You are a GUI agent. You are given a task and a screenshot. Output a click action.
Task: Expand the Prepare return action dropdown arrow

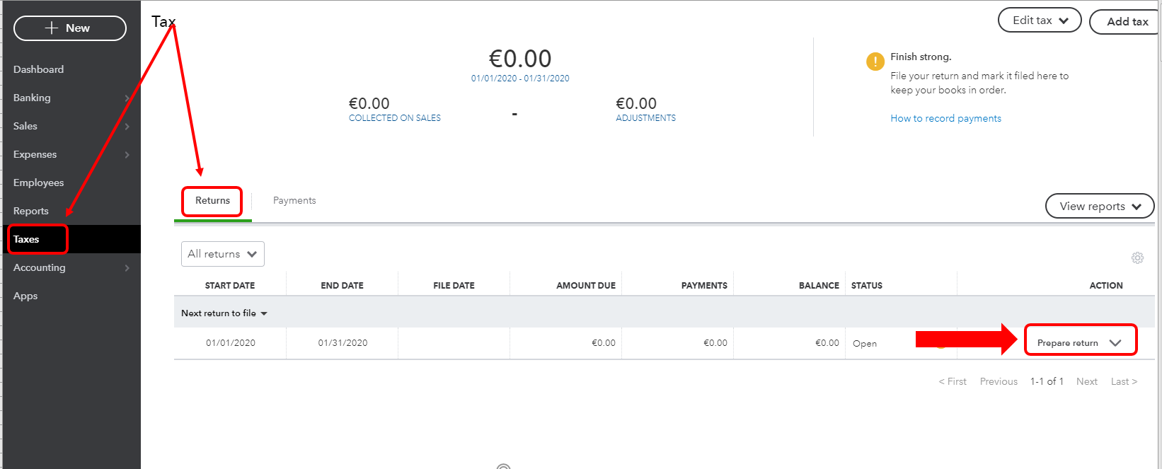point(1117,342)
